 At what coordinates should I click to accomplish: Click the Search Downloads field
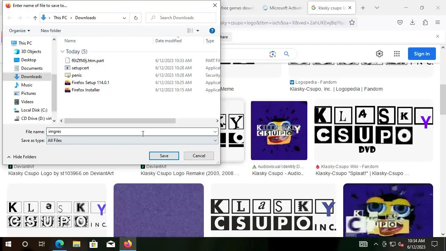click(181, 18)
